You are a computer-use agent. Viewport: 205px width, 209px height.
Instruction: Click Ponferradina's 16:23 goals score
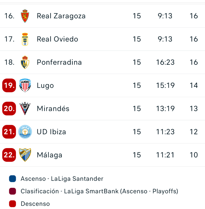coord(165,62)
